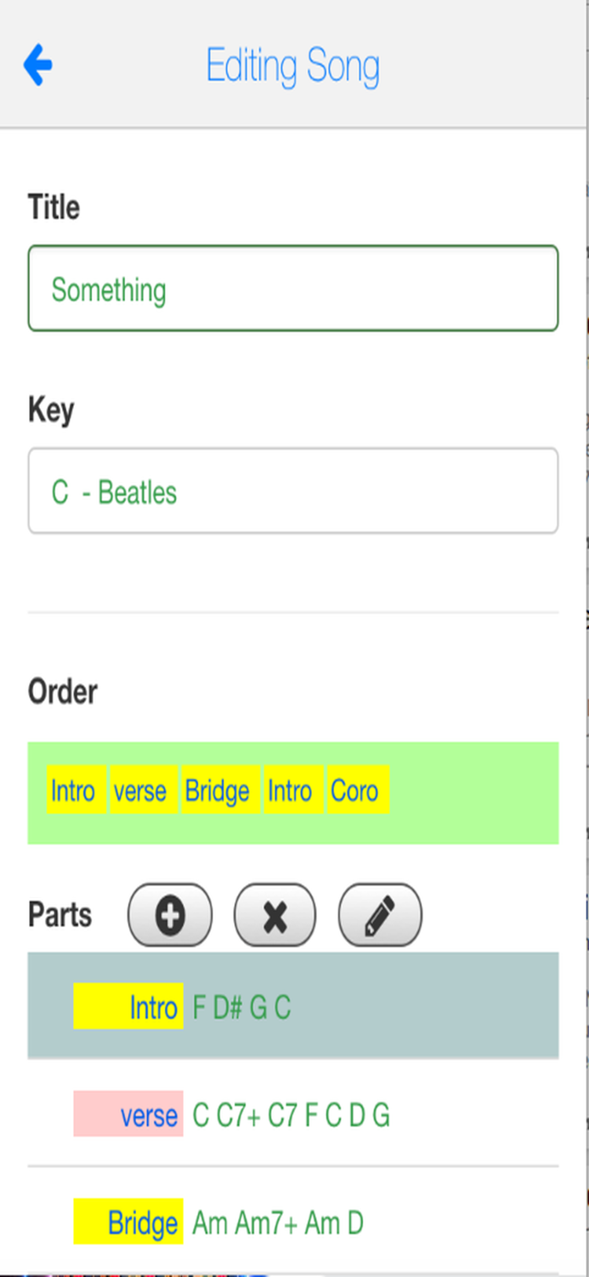Select the delete part X icon
Screen dimensions: 589x1277
tap(275, 914)
